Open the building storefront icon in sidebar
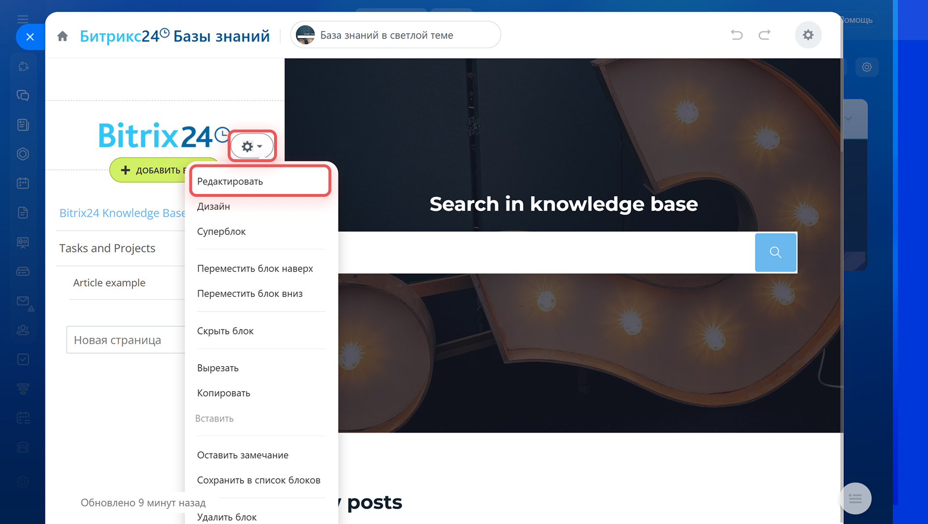 tap(23, 448)
